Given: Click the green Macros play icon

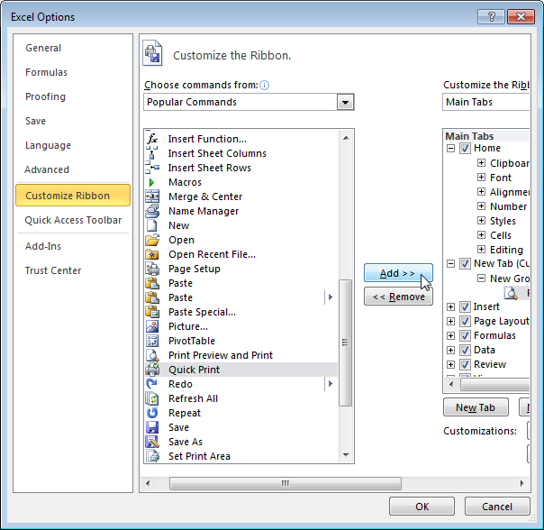Looking at the screenshot, I should coord(151,182).
